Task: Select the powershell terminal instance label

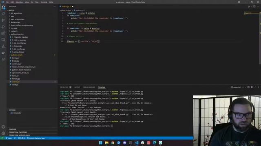Action: (236, 87)
